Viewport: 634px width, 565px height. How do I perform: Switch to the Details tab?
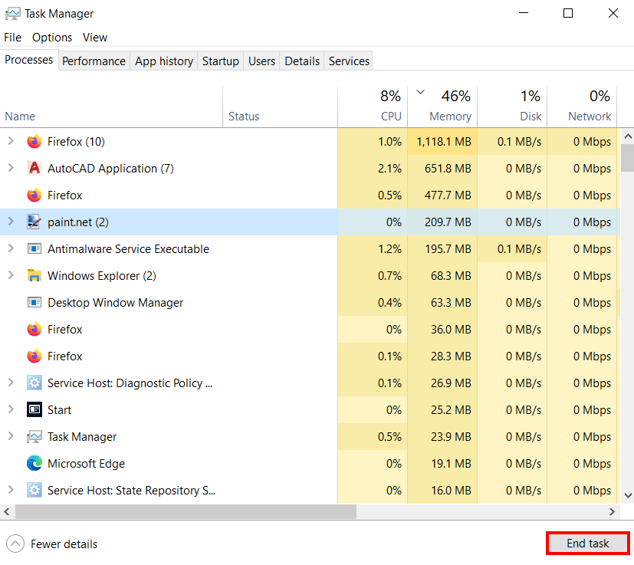302,61
